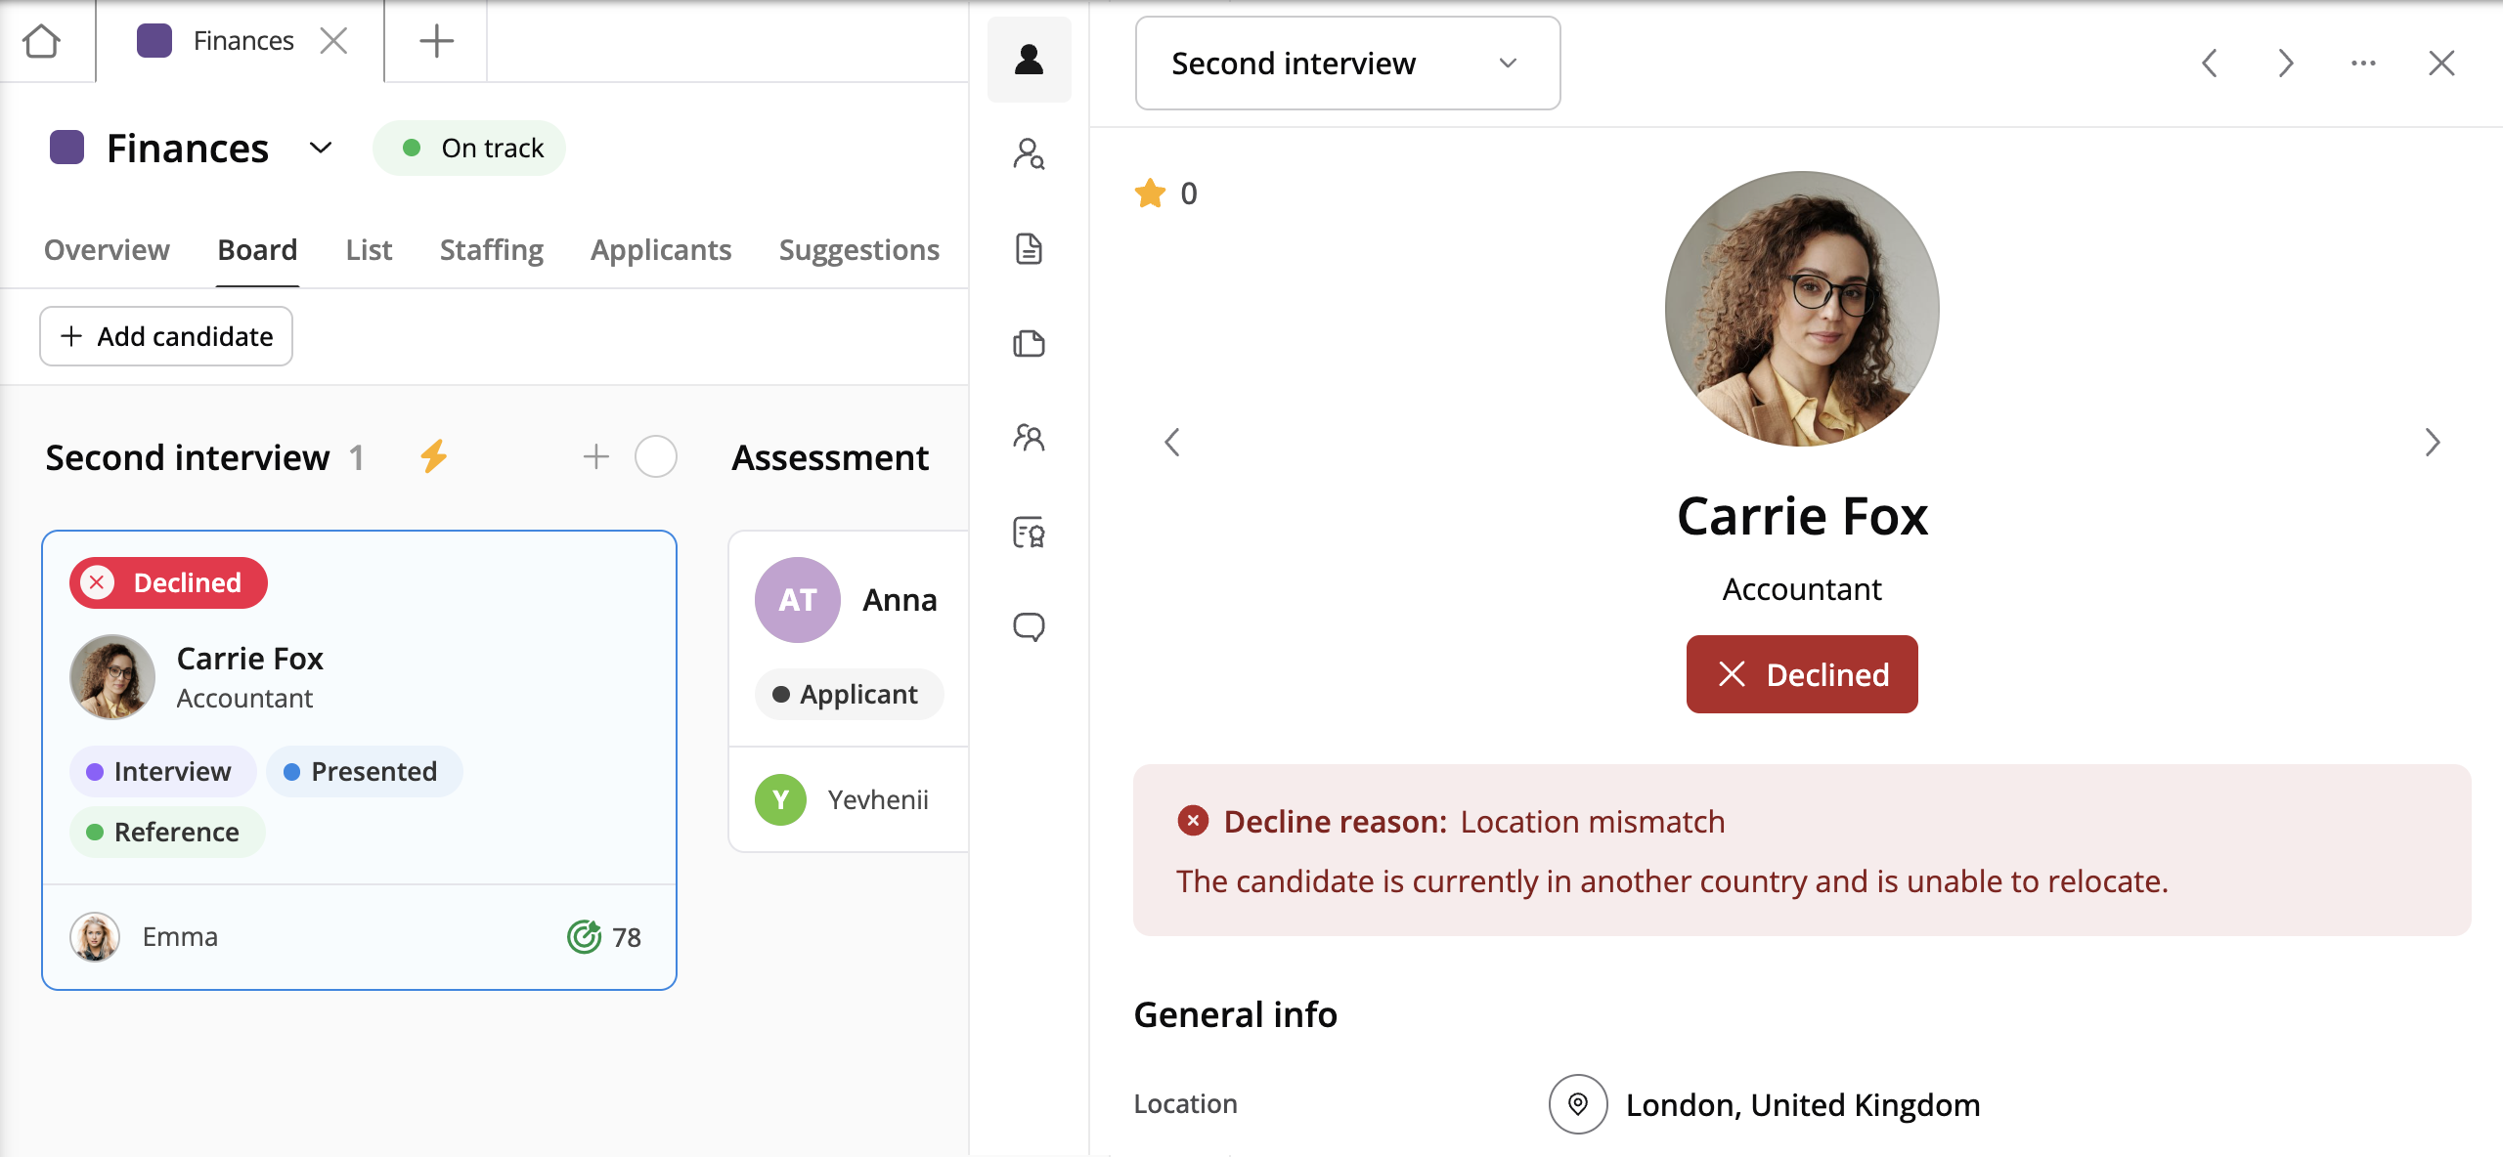Click the Declined status button on profile

coord(1801,674)
